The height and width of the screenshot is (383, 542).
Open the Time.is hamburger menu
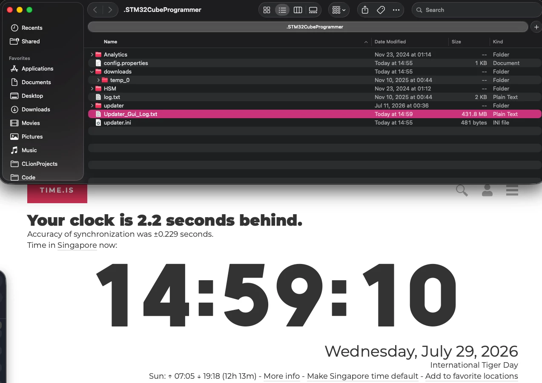click(512, 190)
